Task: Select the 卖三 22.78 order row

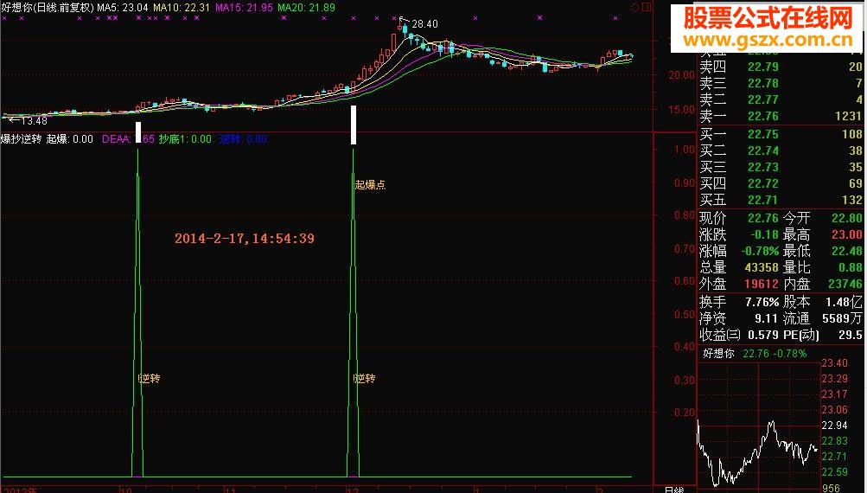Action: (781, 84)
